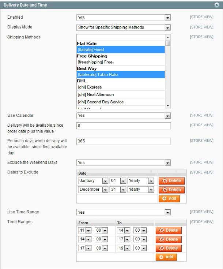Collapse the Delivery Date and Time section
Image resolution: width=223 pixels, height=269 pixels.
coord(217,5)
